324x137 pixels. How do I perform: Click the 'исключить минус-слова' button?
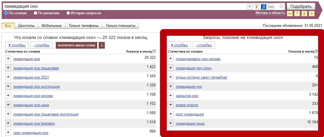(77, 45)
